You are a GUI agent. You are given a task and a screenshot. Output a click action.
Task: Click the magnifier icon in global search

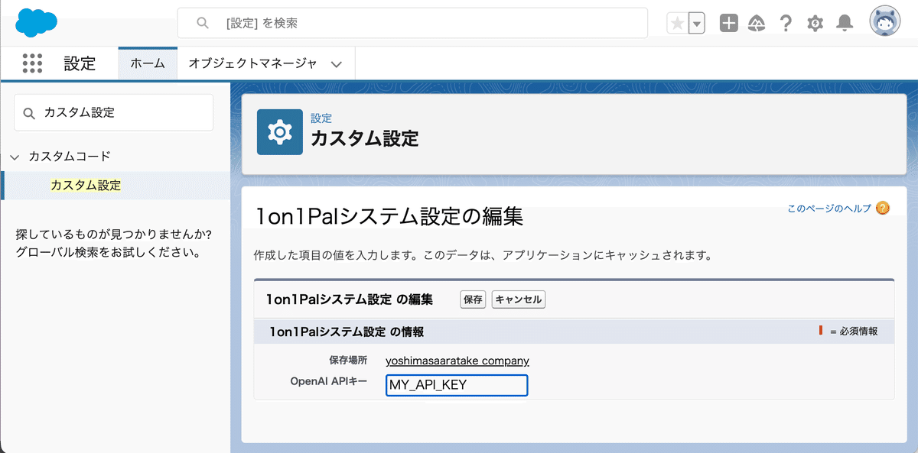click(203, 24)
